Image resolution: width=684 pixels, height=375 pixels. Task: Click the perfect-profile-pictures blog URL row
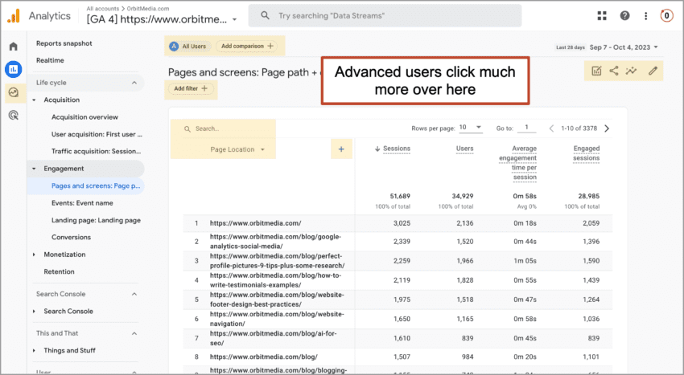pyautogui.click(x=277, y=261)
